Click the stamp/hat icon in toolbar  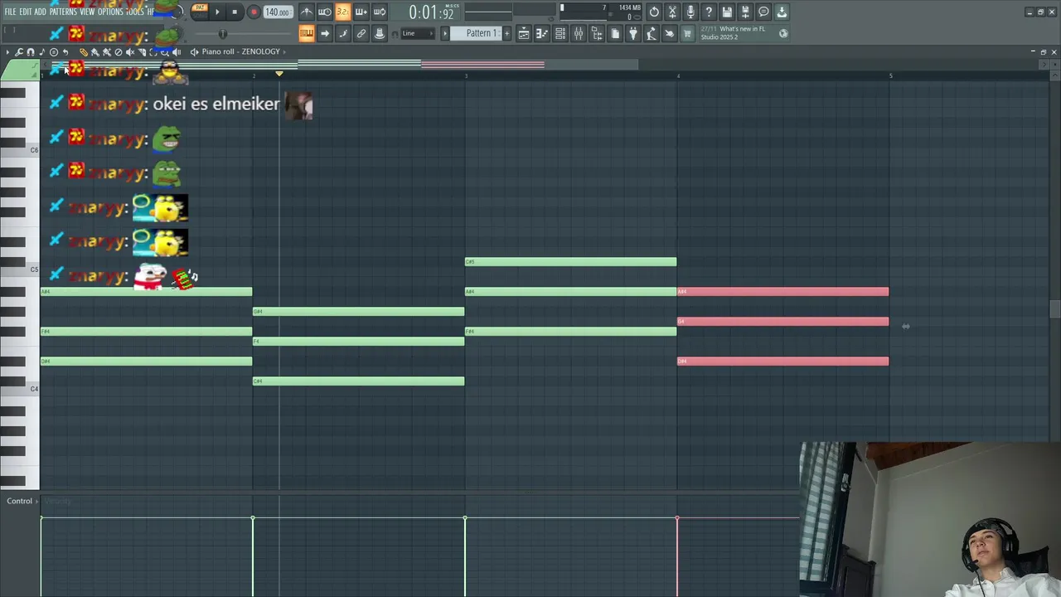[380, 33]
